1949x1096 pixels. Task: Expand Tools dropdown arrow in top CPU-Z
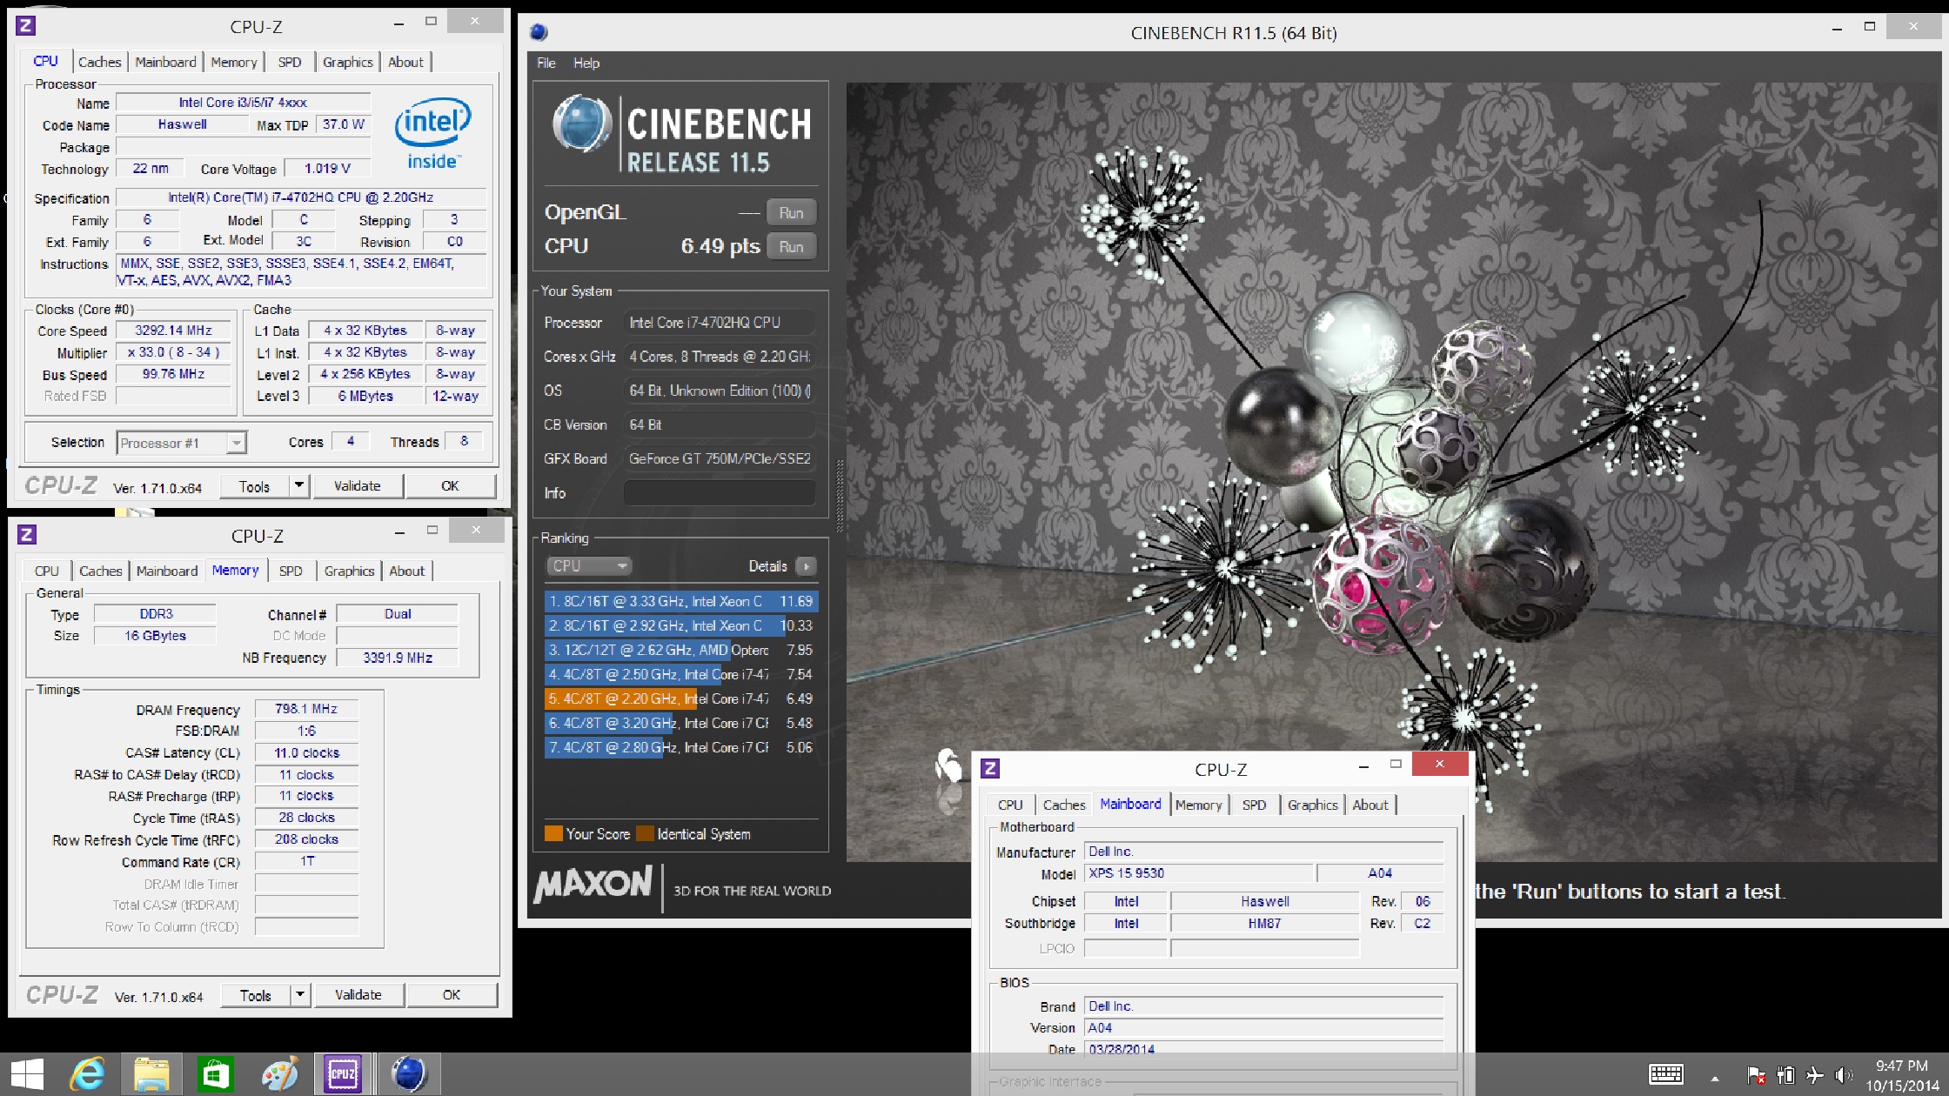tap(299, 485)
